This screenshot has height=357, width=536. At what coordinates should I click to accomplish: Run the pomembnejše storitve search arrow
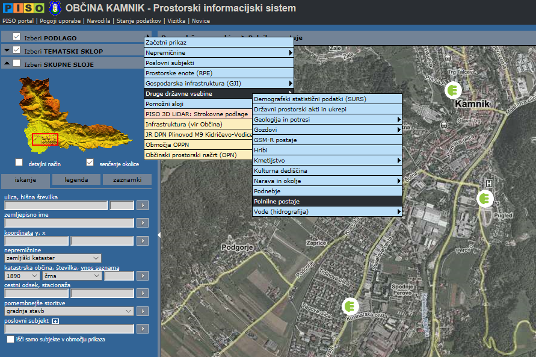coord(143,311)
